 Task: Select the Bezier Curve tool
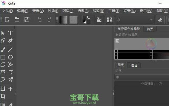coord(3,72)
